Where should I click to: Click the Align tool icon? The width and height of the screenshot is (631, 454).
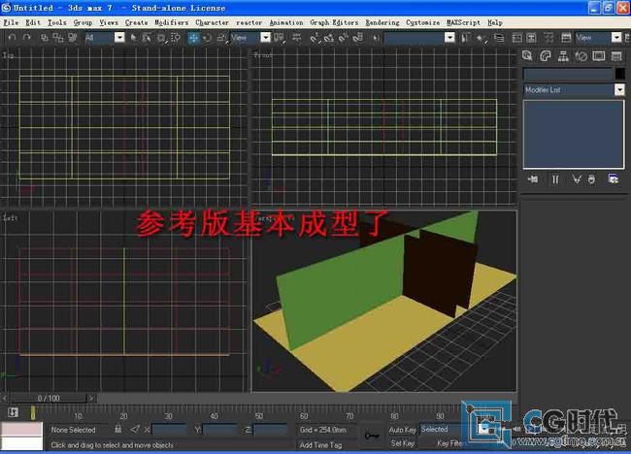pos(481,38)
